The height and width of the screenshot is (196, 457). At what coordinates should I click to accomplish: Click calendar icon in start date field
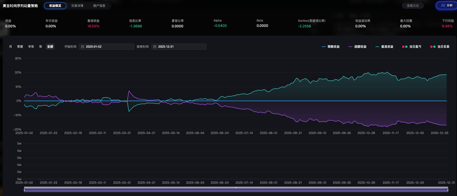click(x=83, y=47)
